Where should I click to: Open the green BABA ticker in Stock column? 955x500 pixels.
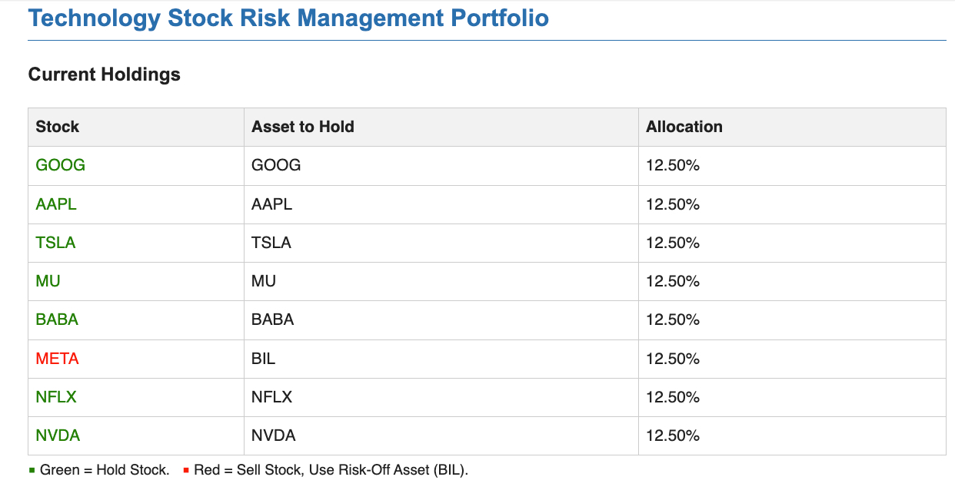[x=57, y=320]
